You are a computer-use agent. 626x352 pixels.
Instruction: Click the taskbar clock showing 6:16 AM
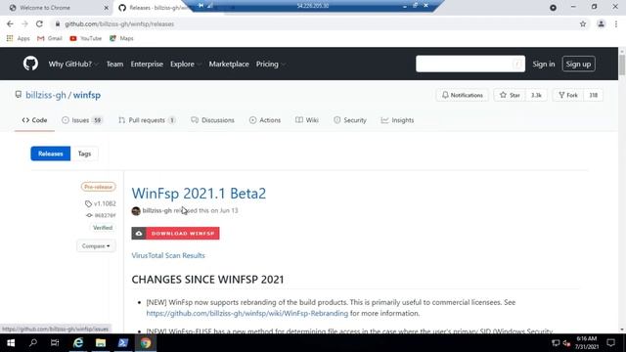point(587,343)
